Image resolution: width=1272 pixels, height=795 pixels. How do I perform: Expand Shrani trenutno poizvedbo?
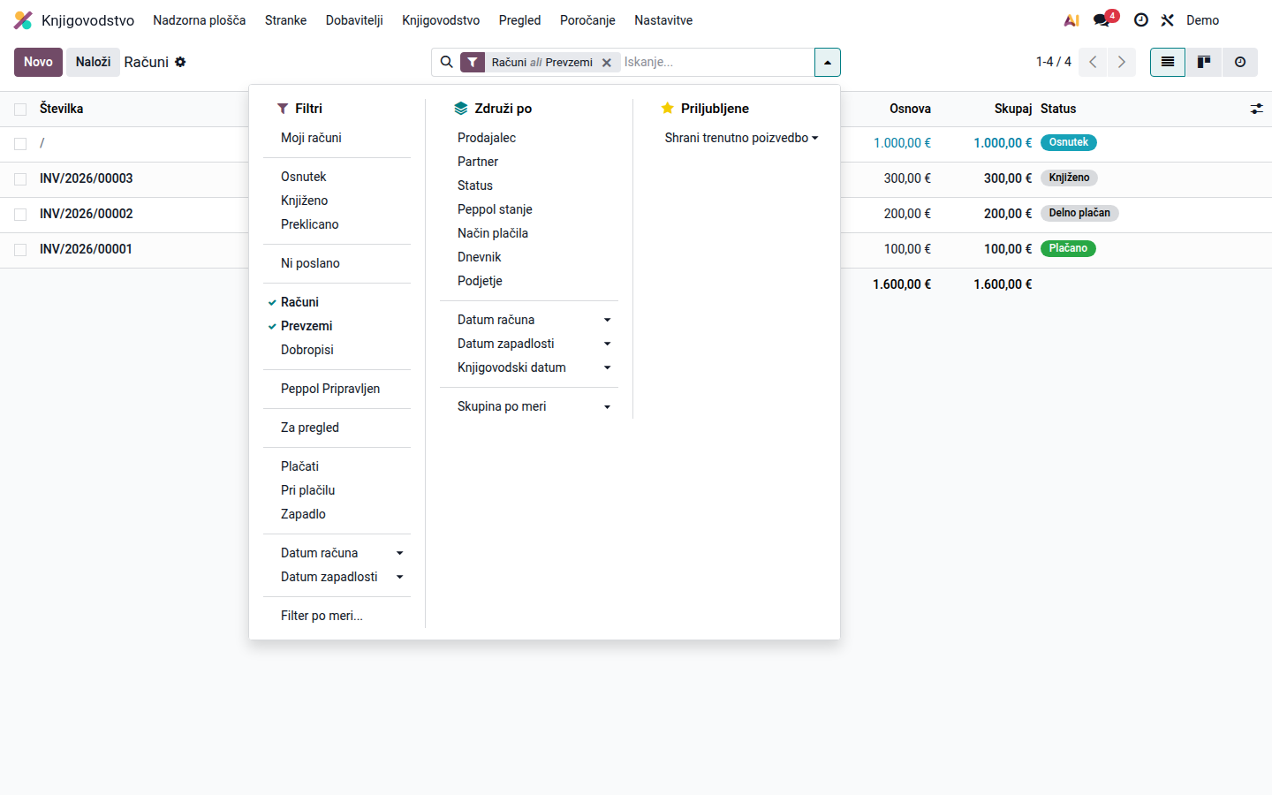(x=741, y=138)
